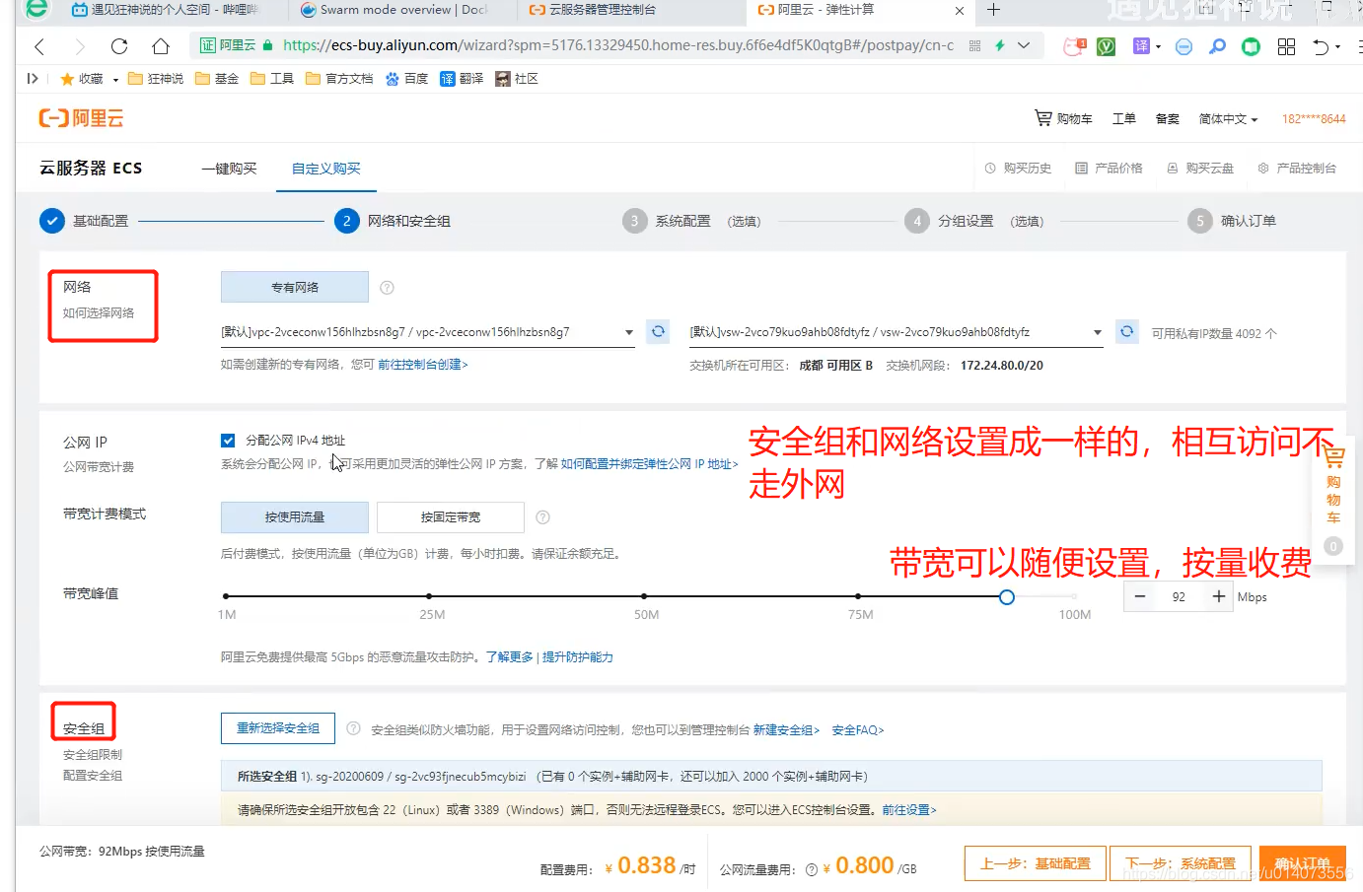
Task: Open 产品控制台
Action: tap(1297, 169)
